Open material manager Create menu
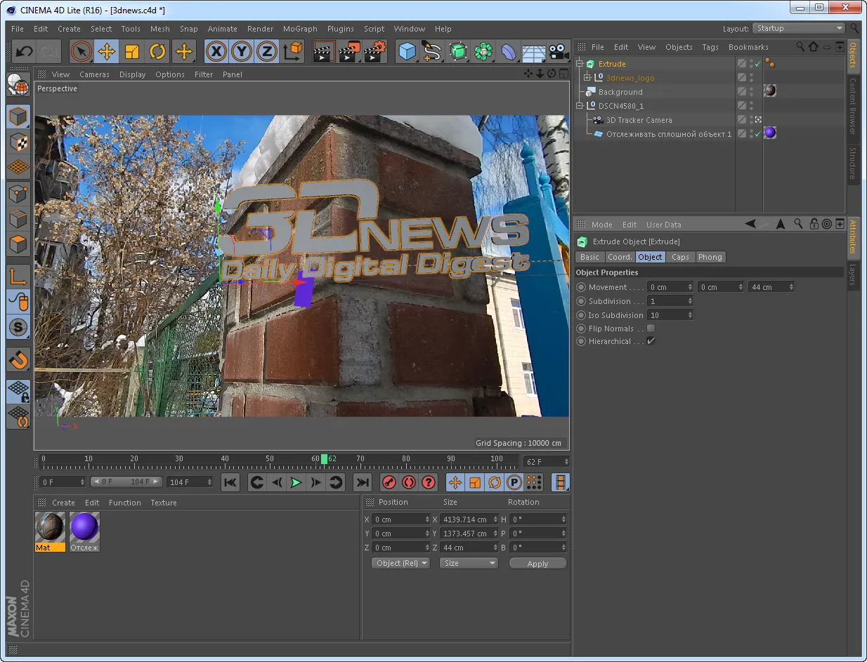Viewport: 867px width, 662px height. click(x=63, y=503)
